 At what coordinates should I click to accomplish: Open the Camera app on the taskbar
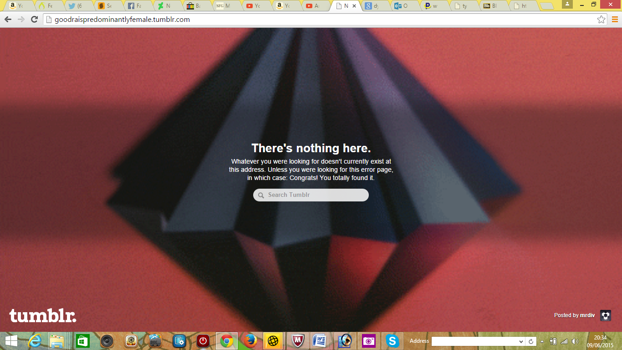click(x=368, y=341)
